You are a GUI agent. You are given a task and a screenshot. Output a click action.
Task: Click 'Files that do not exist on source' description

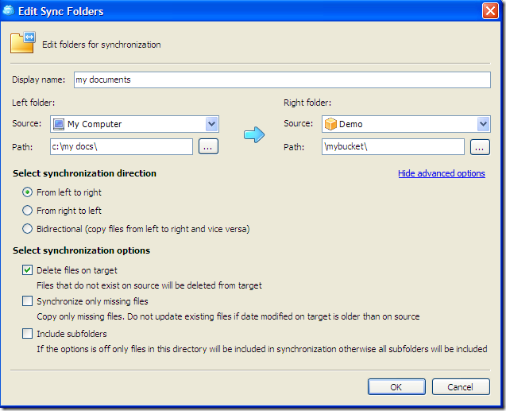click(x=149, y=285)
